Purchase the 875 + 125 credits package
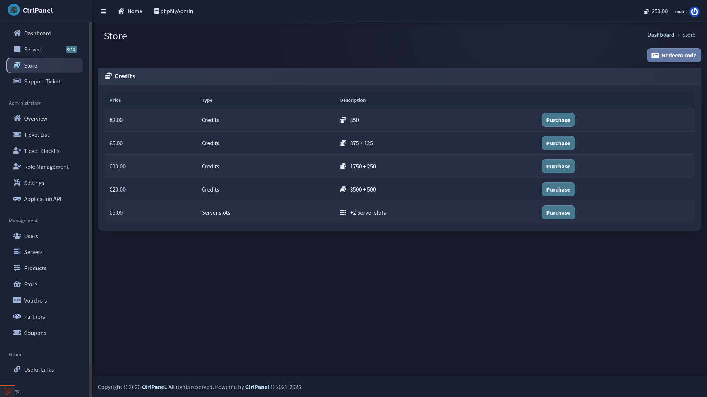The height and width of the screenshot is (397, 707). (x=558, y=143)
